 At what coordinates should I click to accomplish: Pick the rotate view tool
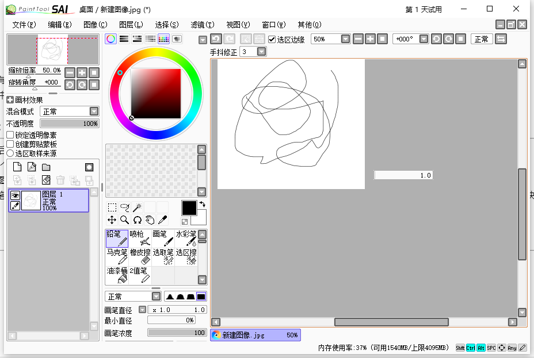(x=138, y=220)
